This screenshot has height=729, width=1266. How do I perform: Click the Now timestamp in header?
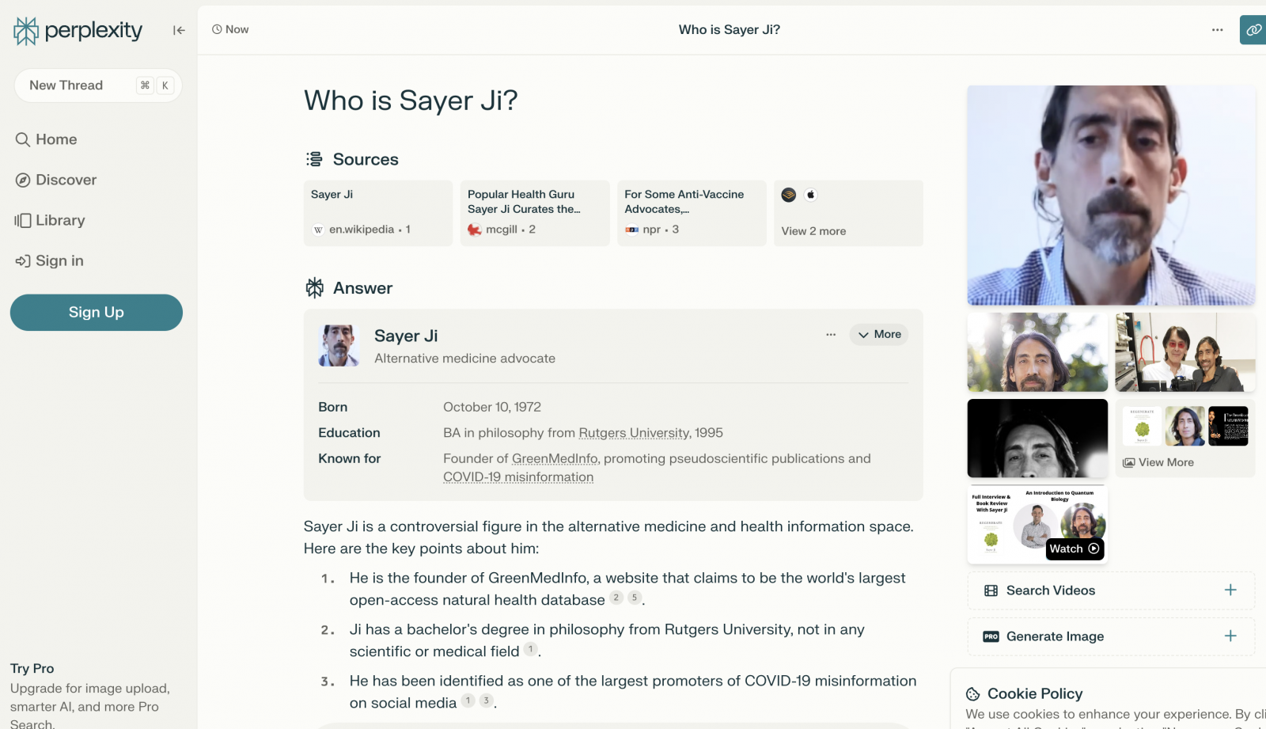237,29
